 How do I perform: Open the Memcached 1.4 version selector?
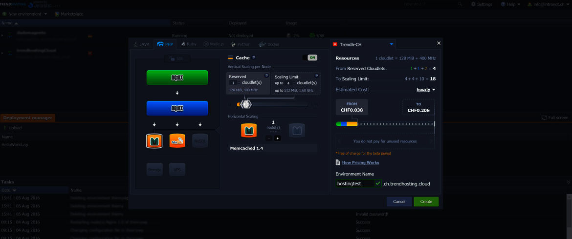pyautogui.click(x=272, y=148)
